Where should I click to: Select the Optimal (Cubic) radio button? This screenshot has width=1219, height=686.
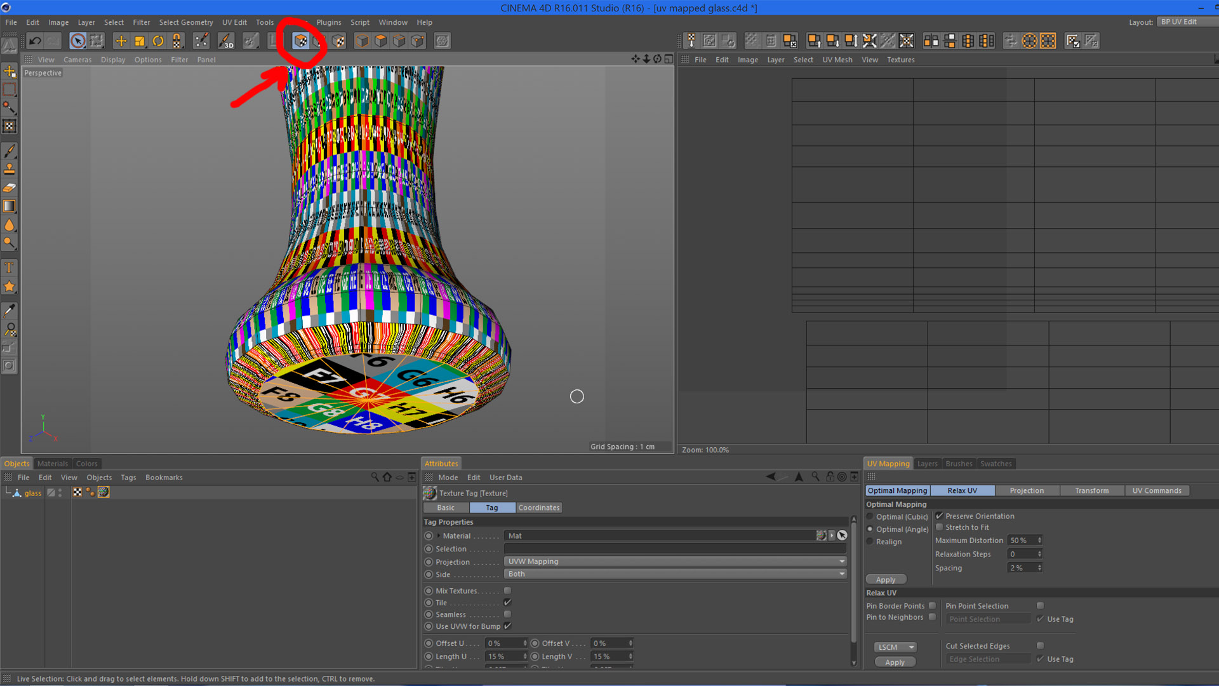tap(870, 516)
